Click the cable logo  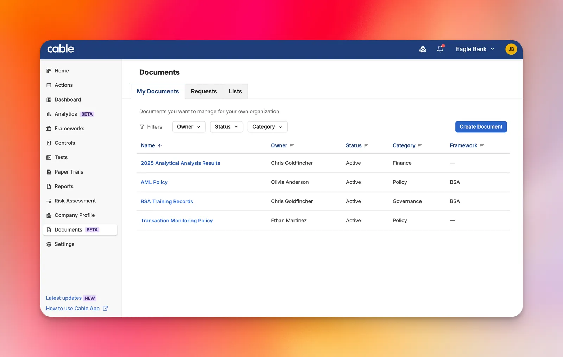coord(61,49)
